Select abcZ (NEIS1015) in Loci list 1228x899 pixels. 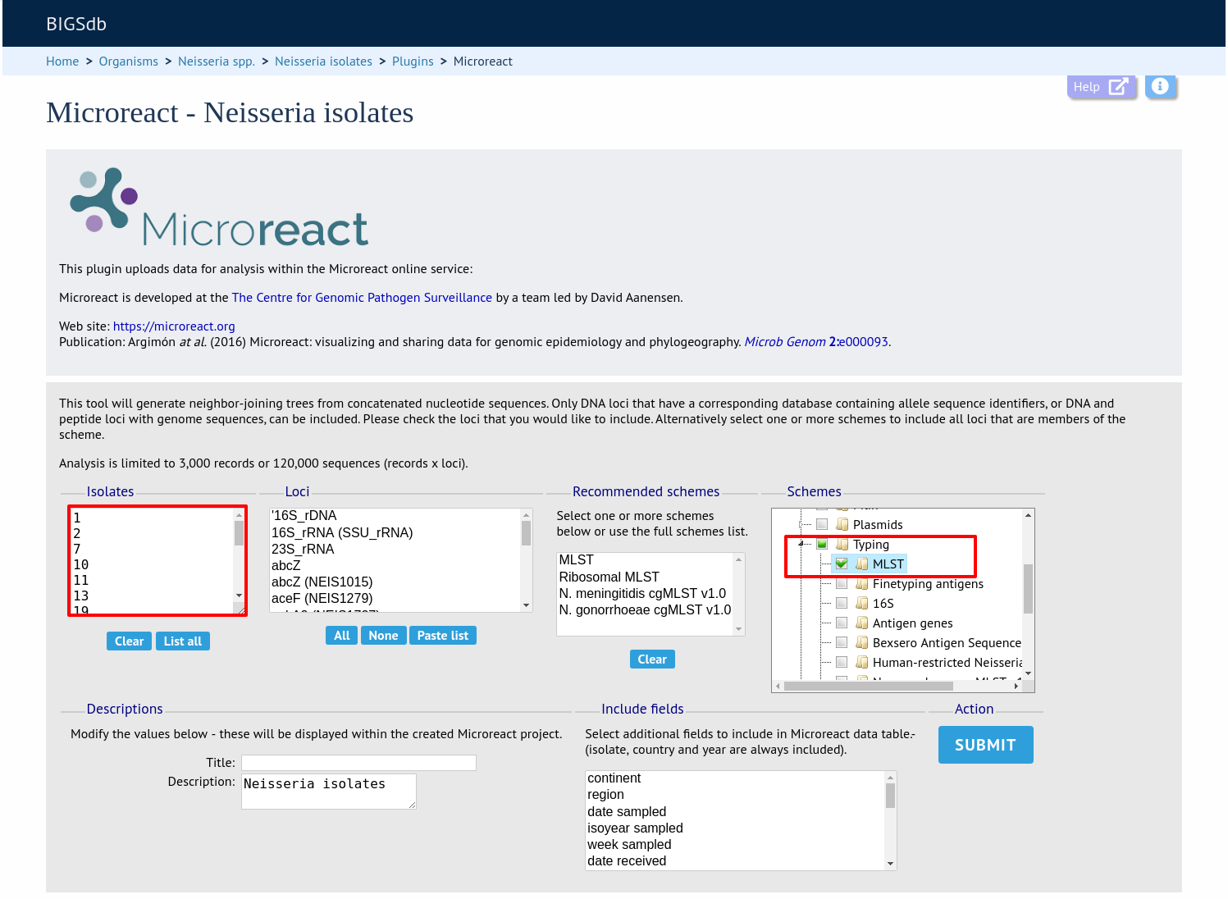pos(395,582)
